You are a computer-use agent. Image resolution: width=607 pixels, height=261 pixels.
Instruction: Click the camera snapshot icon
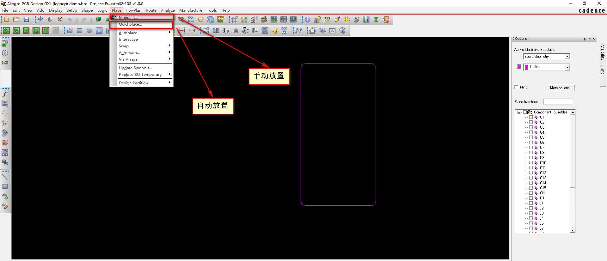(x=236, y=31)
